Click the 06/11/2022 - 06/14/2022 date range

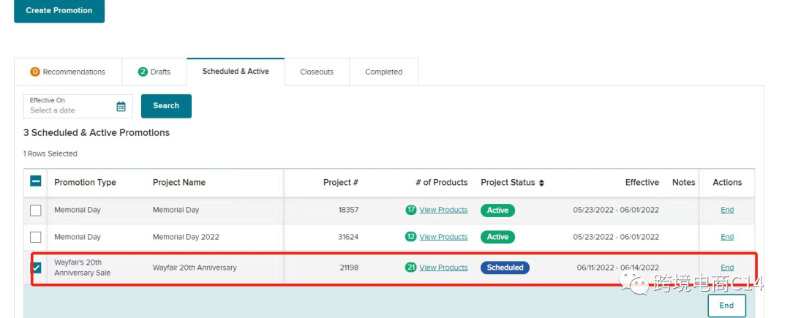617,267
